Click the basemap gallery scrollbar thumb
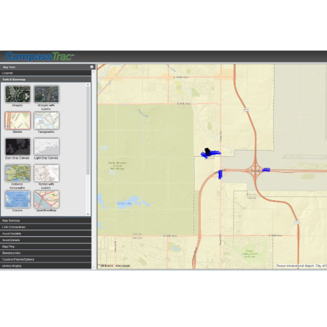This screenshot has width=327, height=327. pos(88,131)
